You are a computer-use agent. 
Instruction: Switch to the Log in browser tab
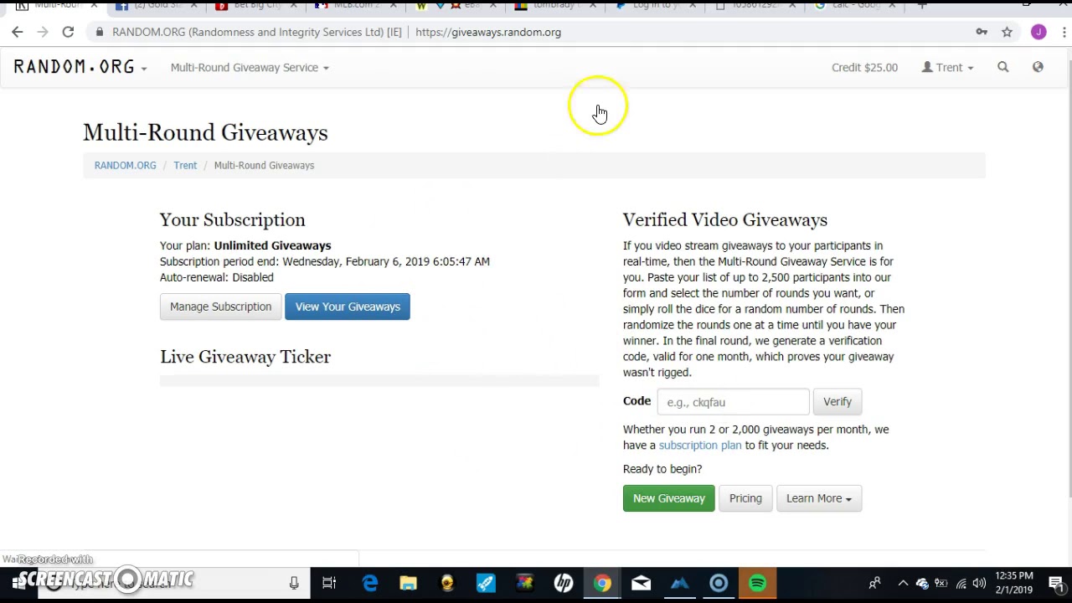(x=653, y=5)
